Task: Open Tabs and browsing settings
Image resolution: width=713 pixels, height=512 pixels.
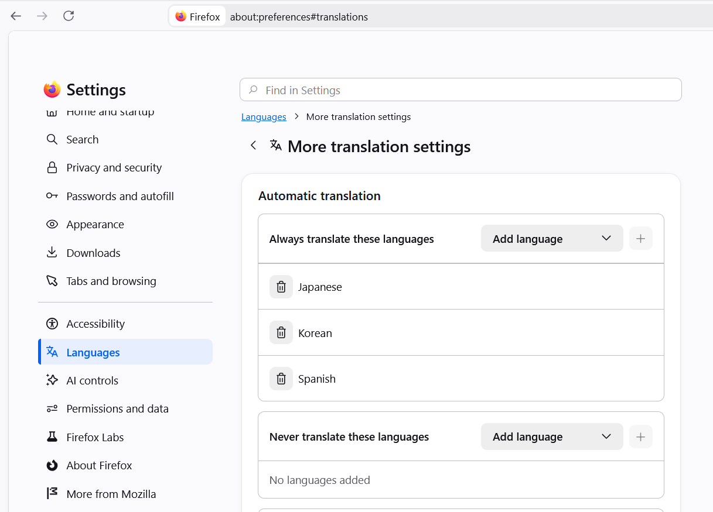Action: [x=125, y=281]
